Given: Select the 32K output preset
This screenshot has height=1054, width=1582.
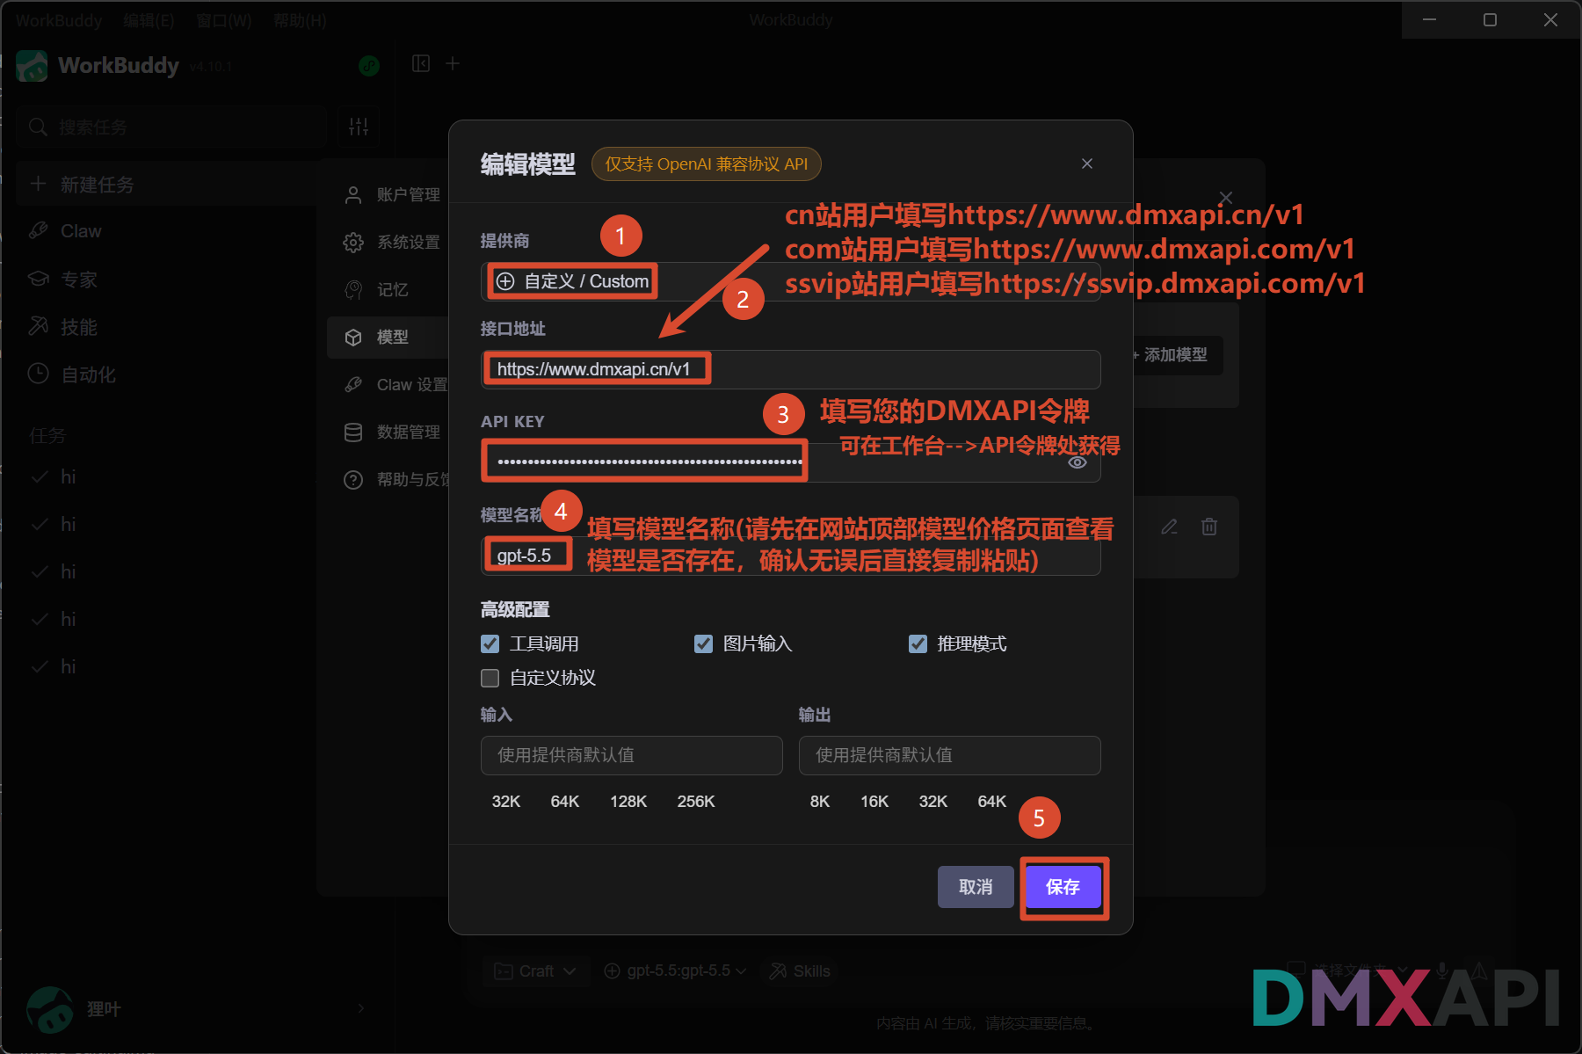Looking at the screenshot, I should coord(933,802).
